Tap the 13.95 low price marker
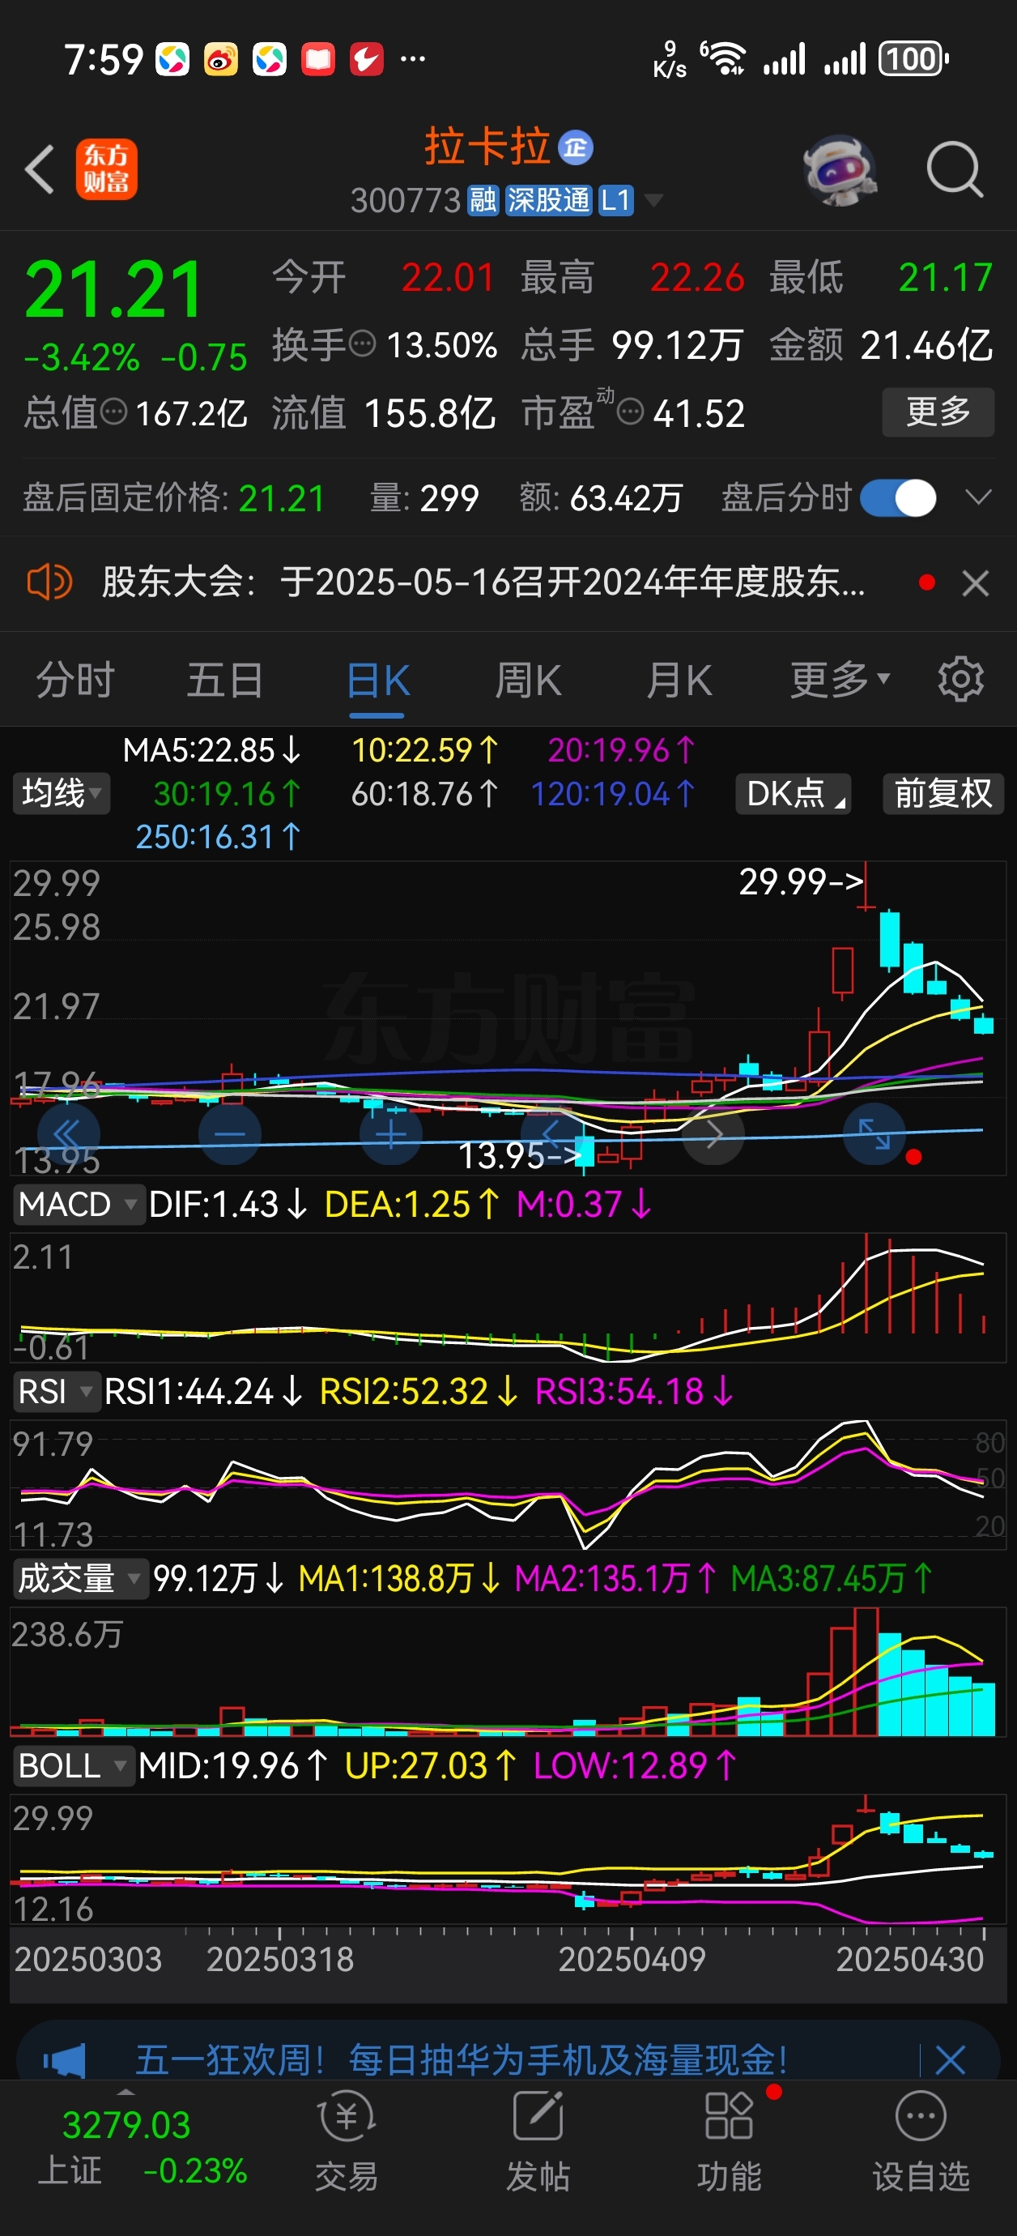Image resolution: width=1017 pixels, height=2236 pixels. (520, 1155)
